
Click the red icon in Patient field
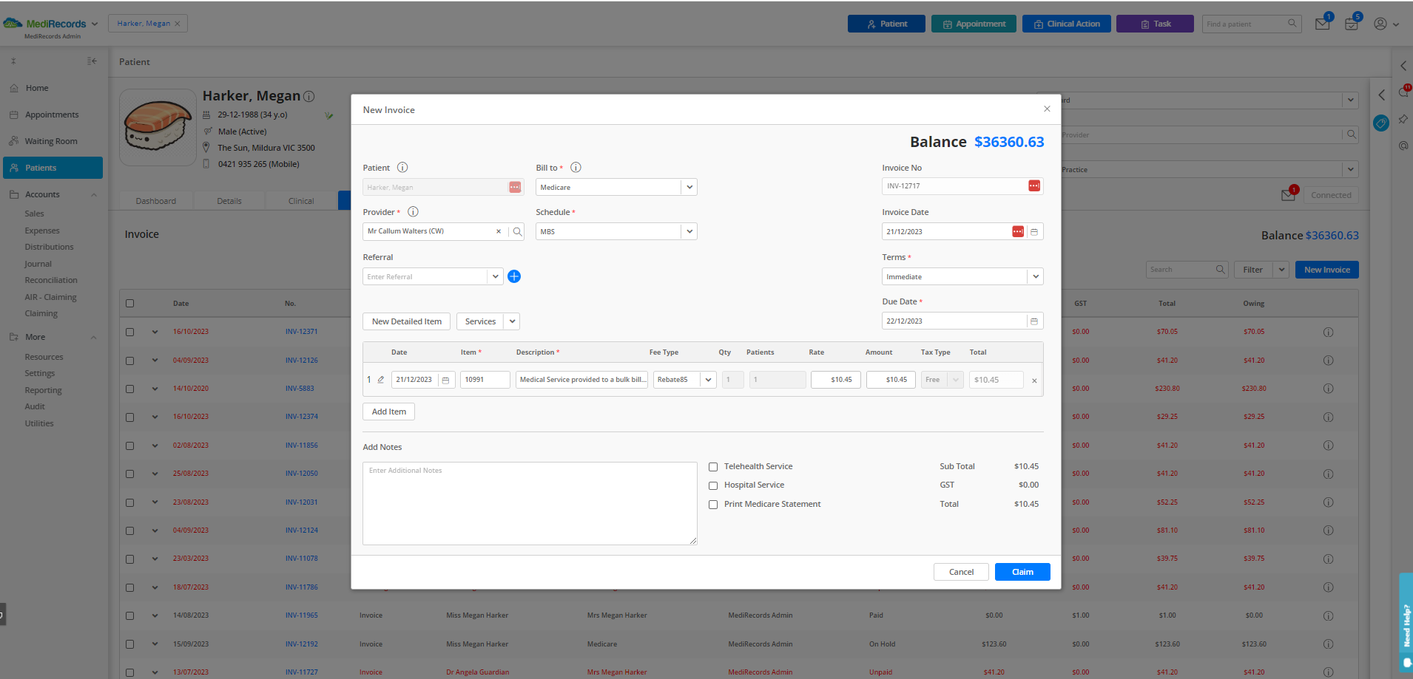coord(515,188)
